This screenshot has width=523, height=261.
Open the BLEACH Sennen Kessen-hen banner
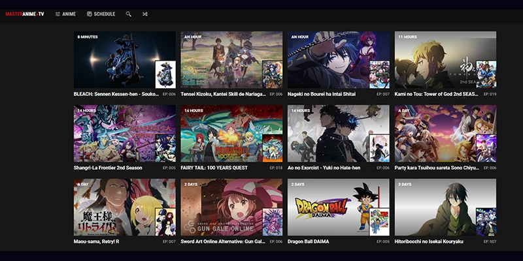click(125, 60)
